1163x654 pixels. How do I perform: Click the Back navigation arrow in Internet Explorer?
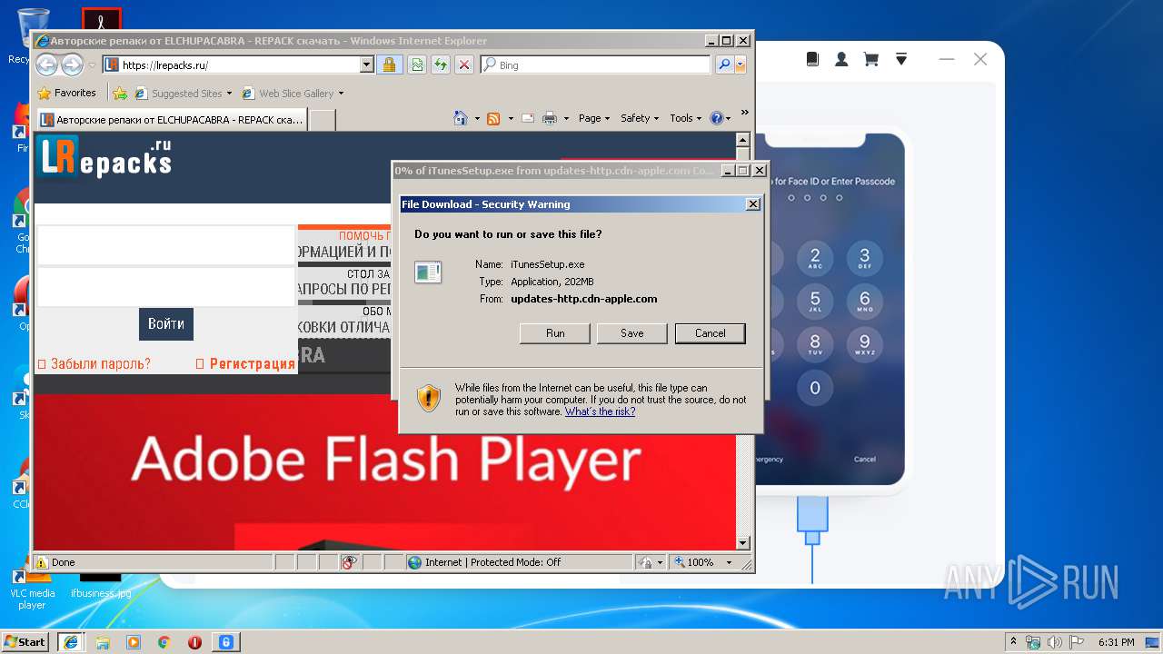point(46,64)
